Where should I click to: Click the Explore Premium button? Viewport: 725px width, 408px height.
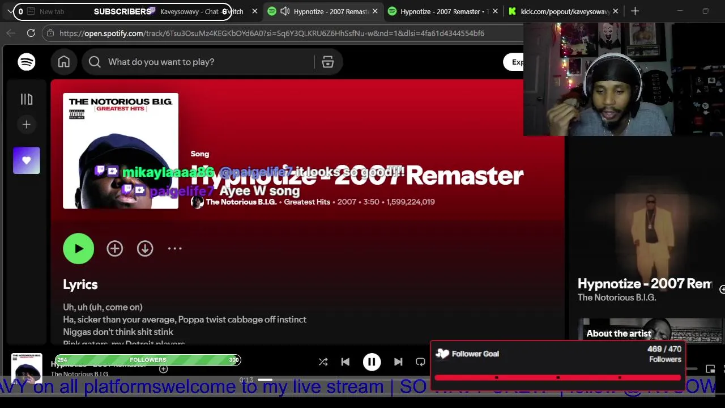click(x=514, y=62)
